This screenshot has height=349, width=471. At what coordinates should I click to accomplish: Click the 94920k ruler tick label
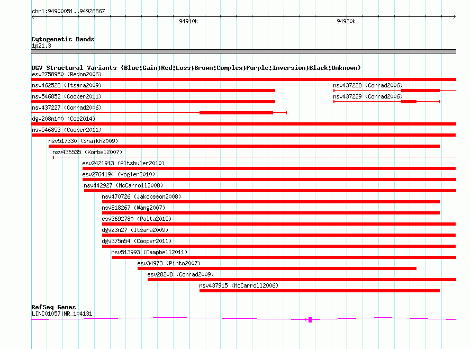pos(346,21)
